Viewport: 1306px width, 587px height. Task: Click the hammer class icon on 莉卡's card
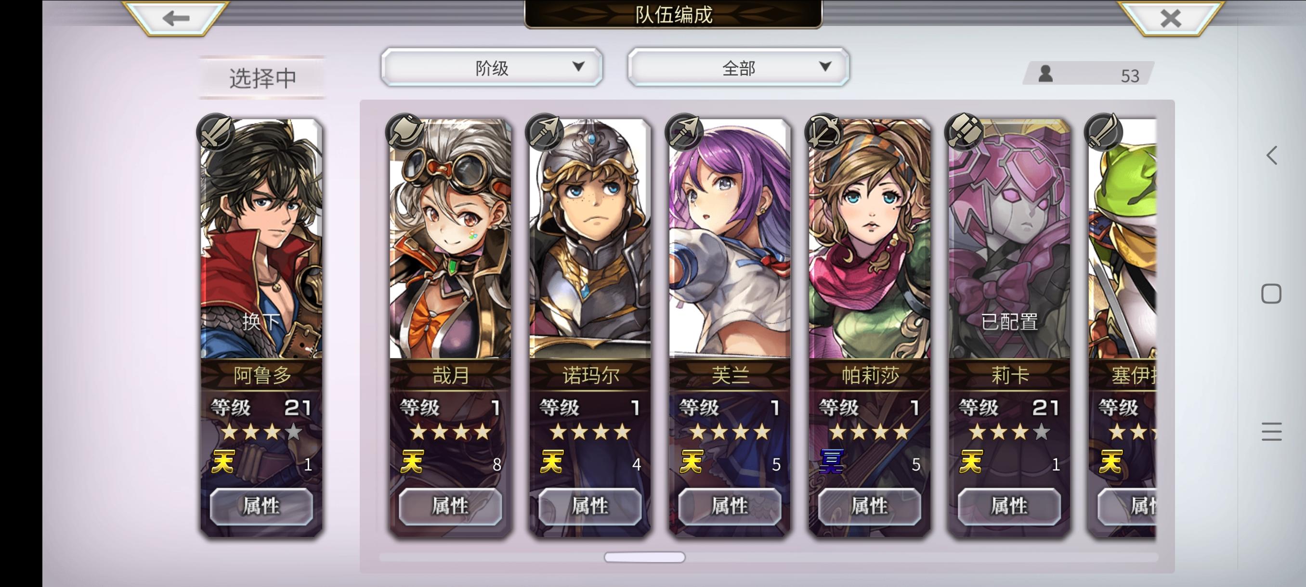click(964, 132)
